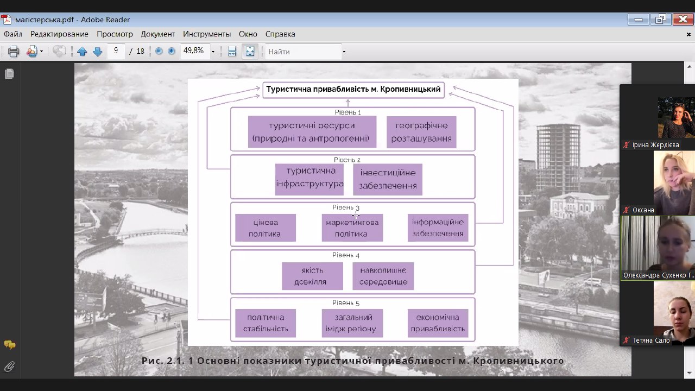Open the collaboration tool dropdown arrow
This screenshot has width=695, height=391.
[42, 52]
